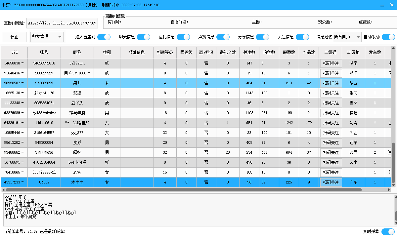Click the 抖音等级 column header

[x=165, y=52]
